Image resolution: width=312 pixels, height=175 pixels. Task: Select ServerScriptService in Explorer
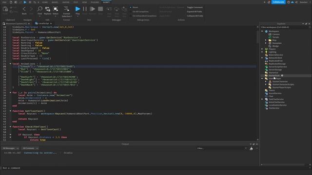click(277, 67)
